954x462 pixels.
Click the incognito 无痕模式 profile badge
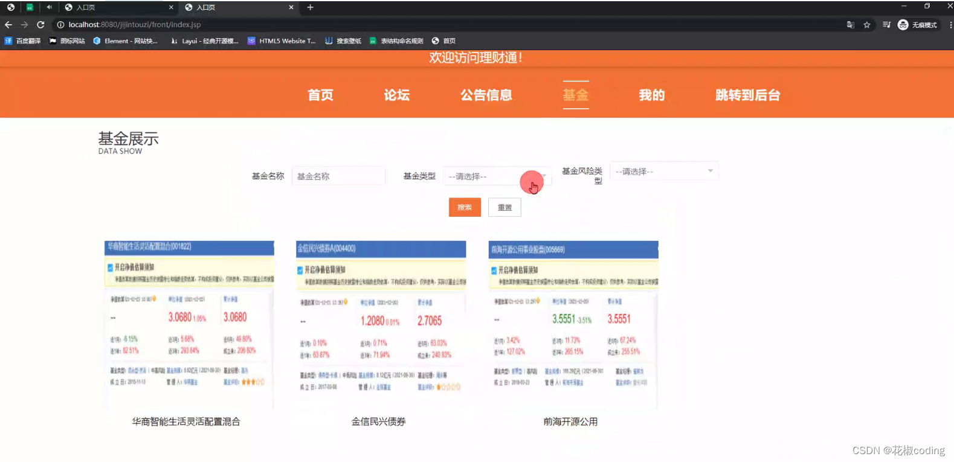[x=917, y=25]
